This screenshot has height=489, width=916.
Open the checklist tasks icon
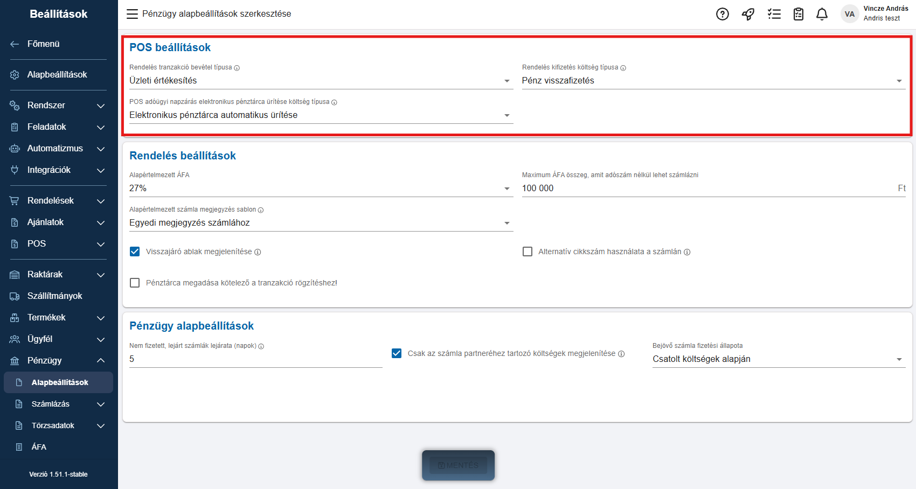pyautogui.click(x=774, y=14)
